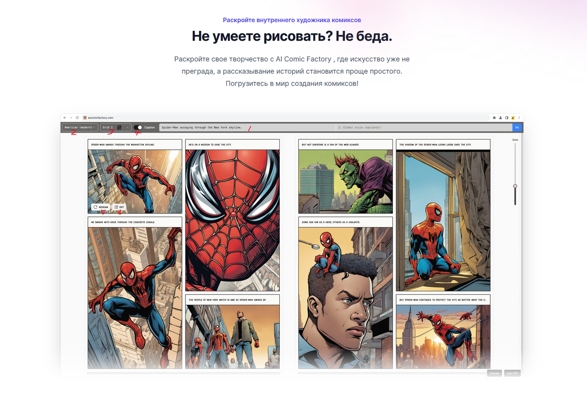Click the aicomicfactory.com address bar
587x397 pixels.
[x=285, y=117]
